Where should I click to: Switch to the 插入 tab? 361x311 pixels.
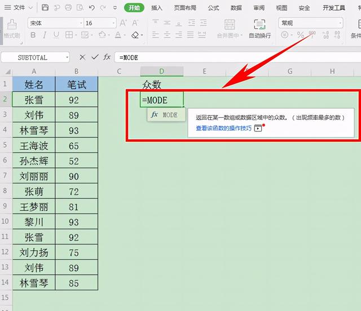(157, 8)
